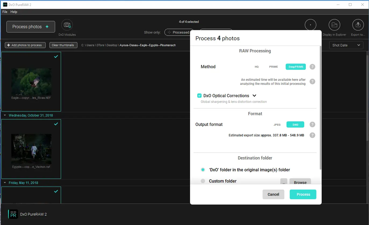Toggle the checkmark on the Egypte photo

56,124
